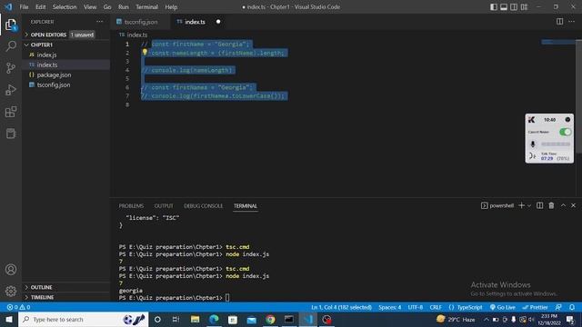Open editor More Actions ellipsis
Screen dimensions: 582x327
(x=572, y=22)
